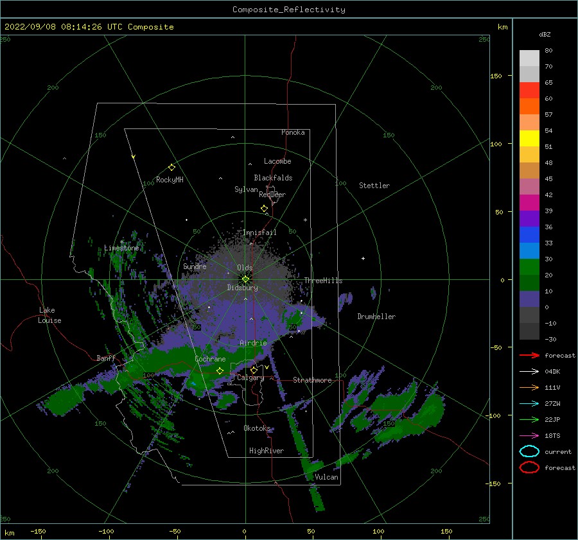Click the Blackfalds label

click(273, 178)
